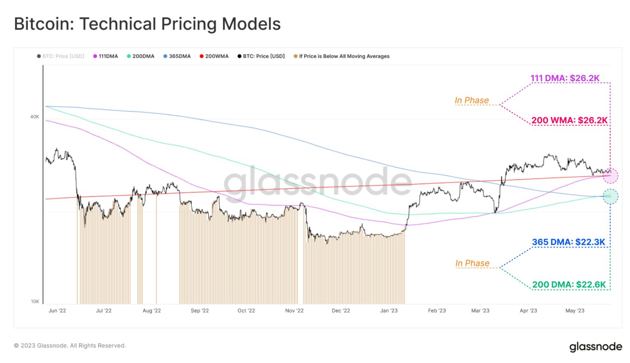Select the '200 WMA: $26.2K' annotation
The width and height of the screenshot is (630, 363).
(x=569, y=120)
